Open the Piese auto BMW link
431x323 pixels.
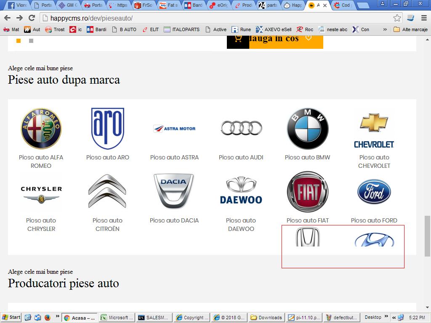click(x=308, y=157)
